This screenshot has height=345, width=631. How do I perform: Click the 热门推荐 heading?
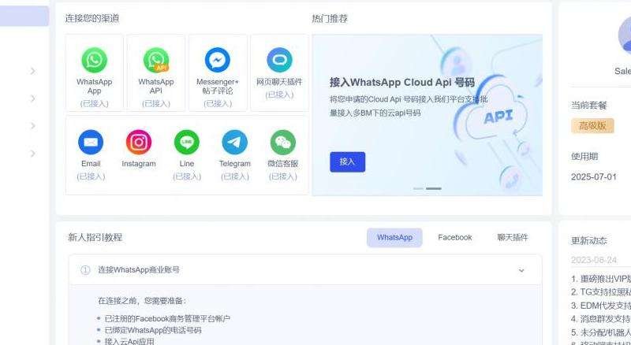[330, 18]
